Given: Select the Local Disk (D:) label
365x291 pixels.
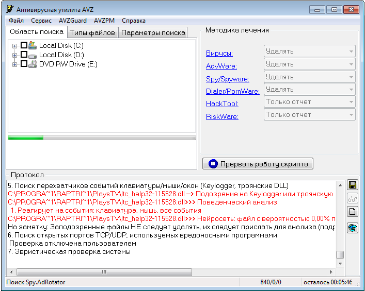Looking at the screenshot, I should pyautogui.click(x=61, y=55).
